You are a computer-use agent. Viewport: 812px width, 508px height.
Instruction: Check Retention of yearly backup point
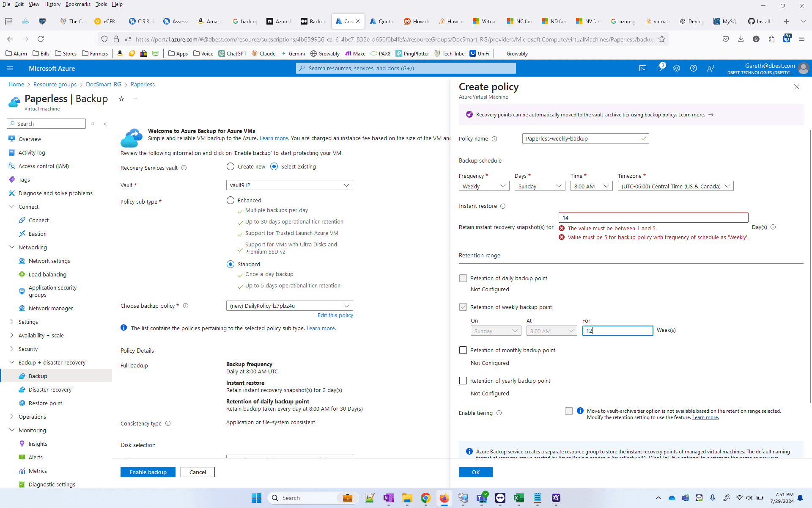(x=463, y=381)
